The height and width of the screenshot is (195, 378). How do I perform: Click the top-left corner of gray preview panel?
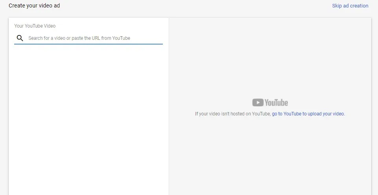pyautogui.click(x=173, y=22)
